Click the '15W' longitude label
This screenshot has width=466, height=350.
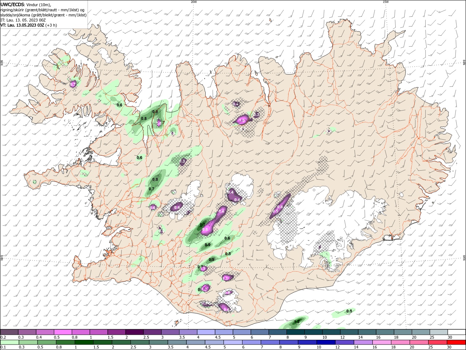point(386,2)
